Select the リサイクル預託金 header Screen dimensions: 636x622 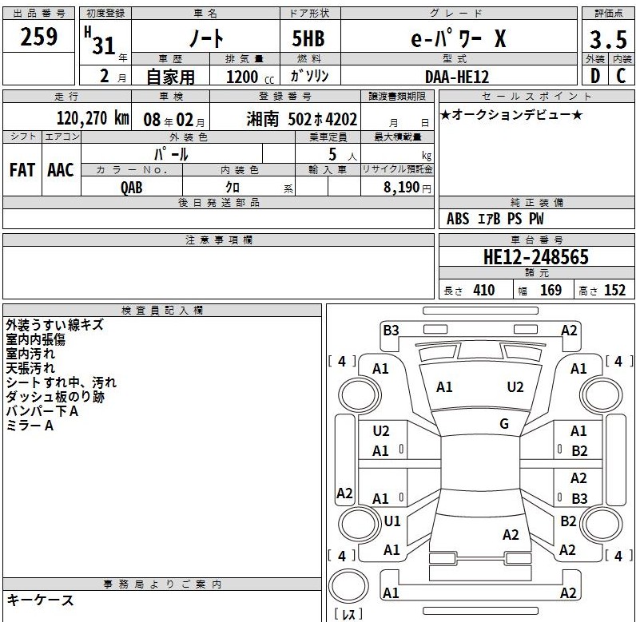397,169
